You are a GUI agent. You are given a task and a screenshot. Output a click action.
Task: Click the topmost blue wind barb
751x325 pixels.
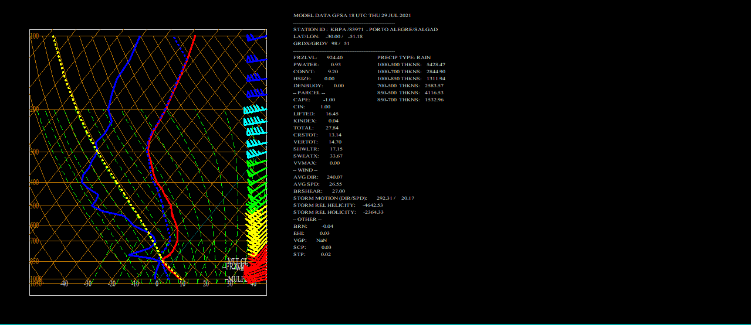pyautogui.click(x=256, y=38)
